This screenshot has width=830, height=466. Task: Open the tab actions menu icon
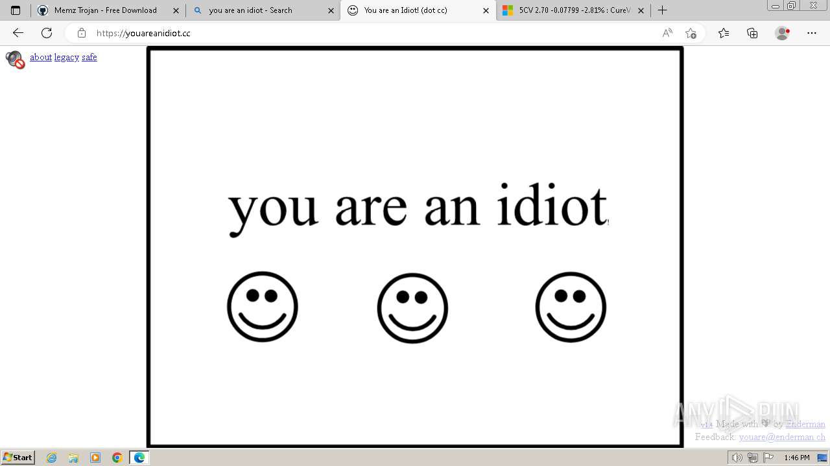[x=16, y=10]
